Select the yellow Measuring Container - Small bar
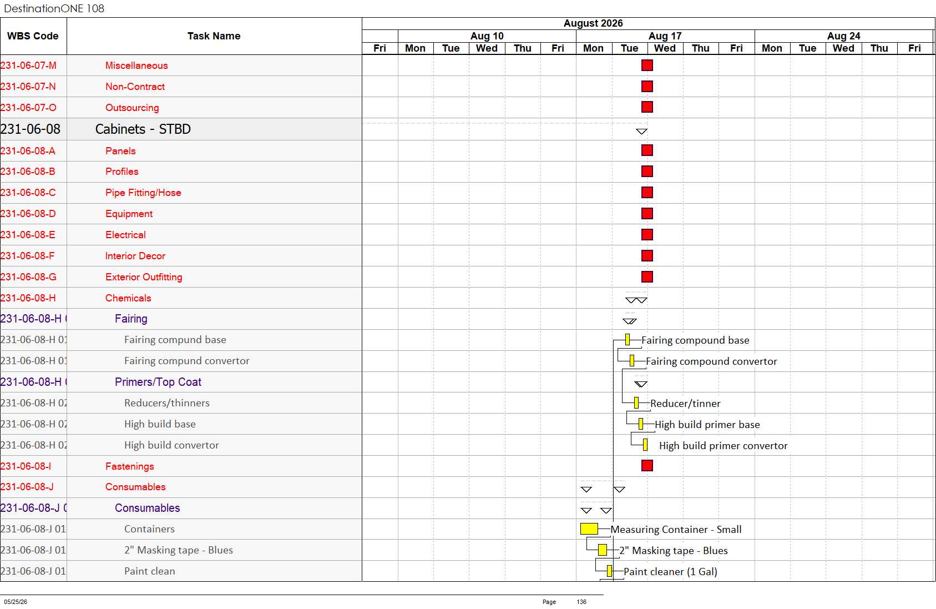The image size is (936, 609). [x=589, y=529]
